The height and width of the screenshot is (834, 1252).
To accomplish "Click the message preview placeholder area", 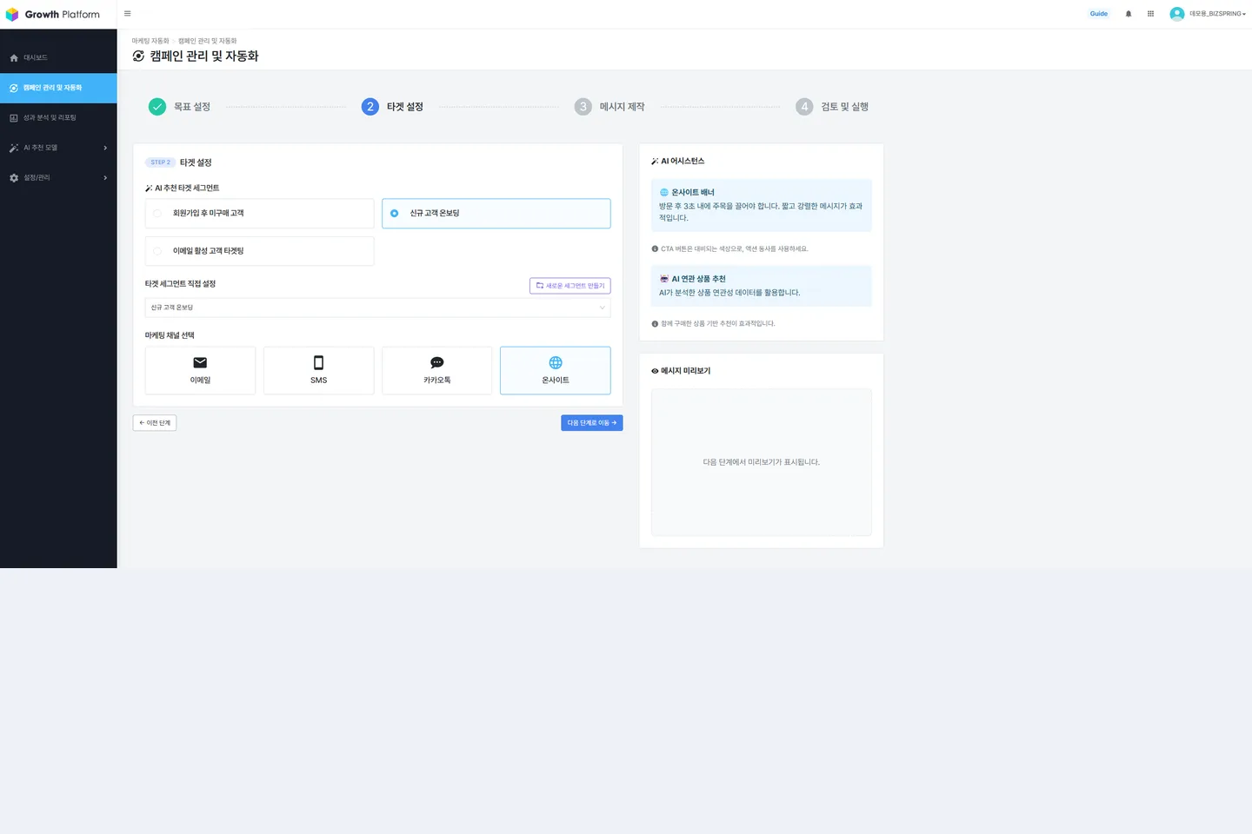I will [x=762, y=462].
